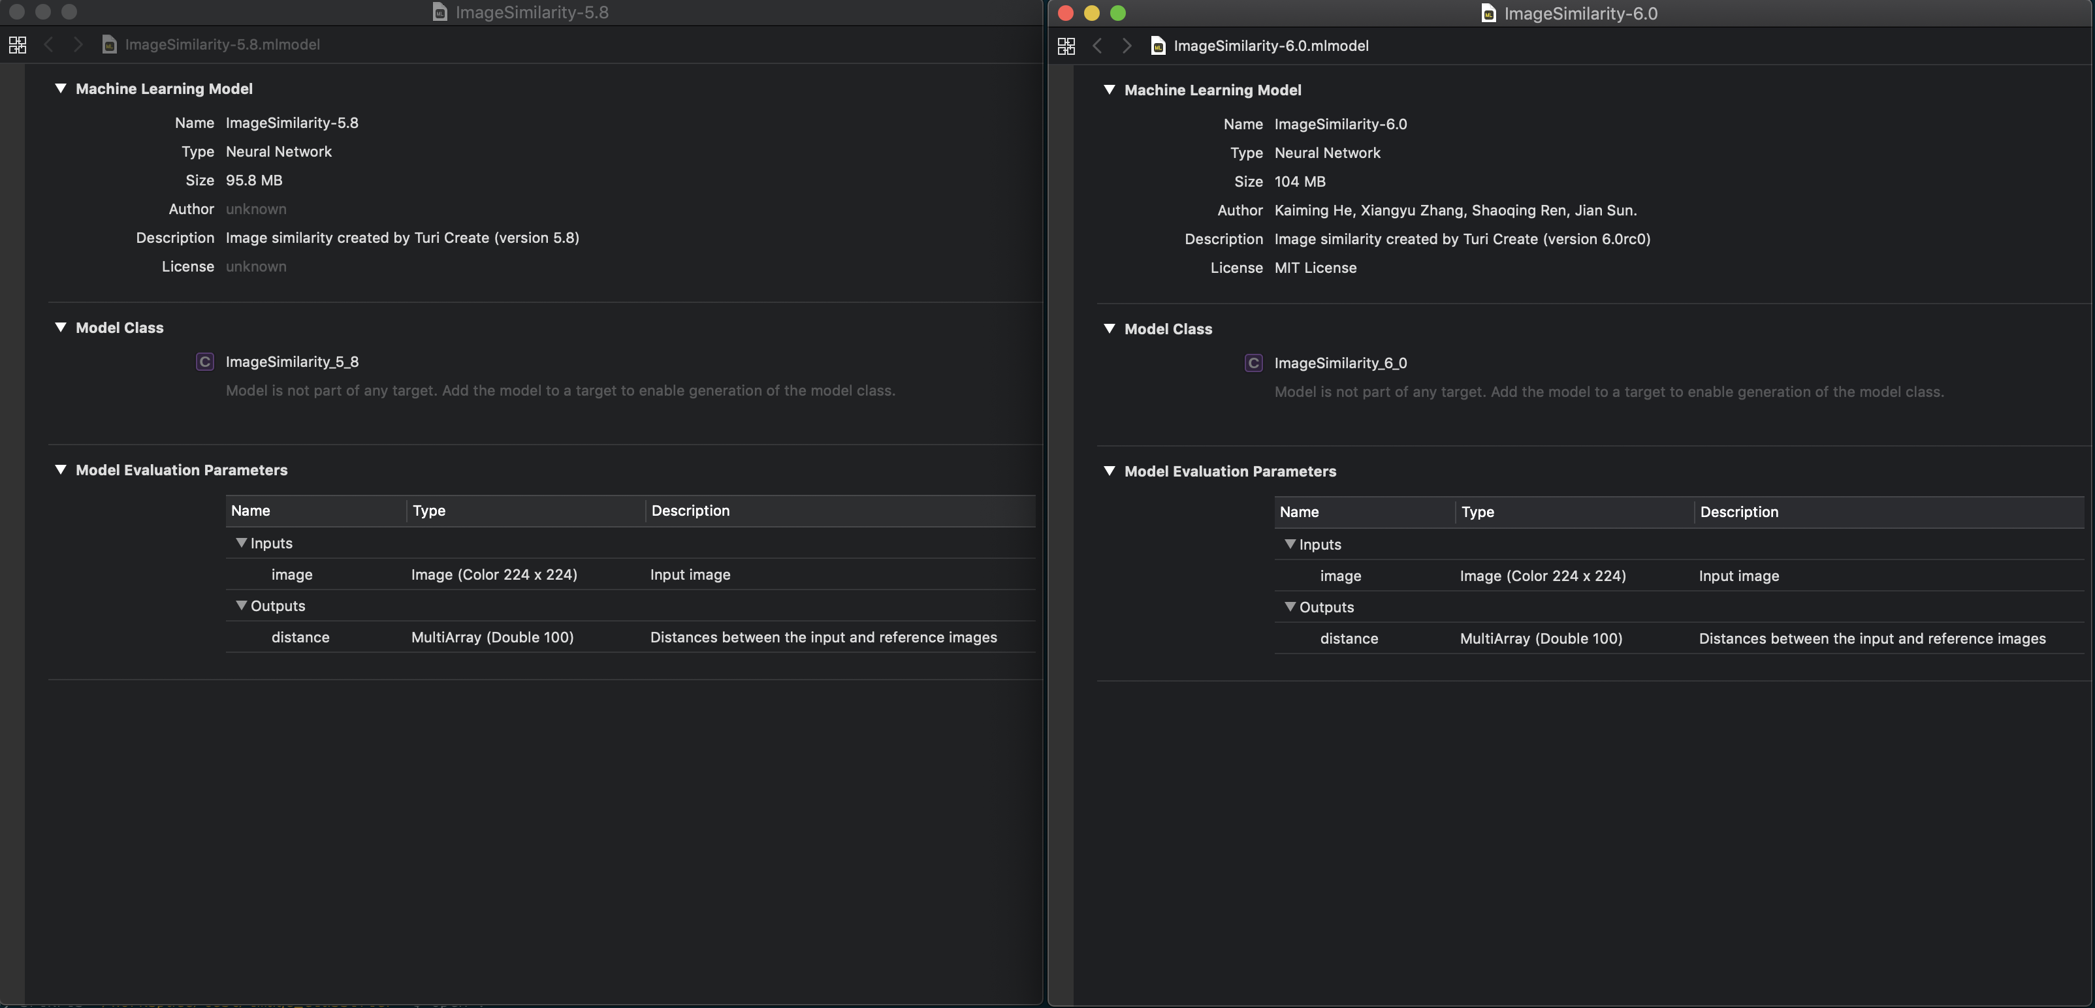
Task: Click the mlmodel file icon in the 5.8 breadcrumb
Action: [109, 44]
